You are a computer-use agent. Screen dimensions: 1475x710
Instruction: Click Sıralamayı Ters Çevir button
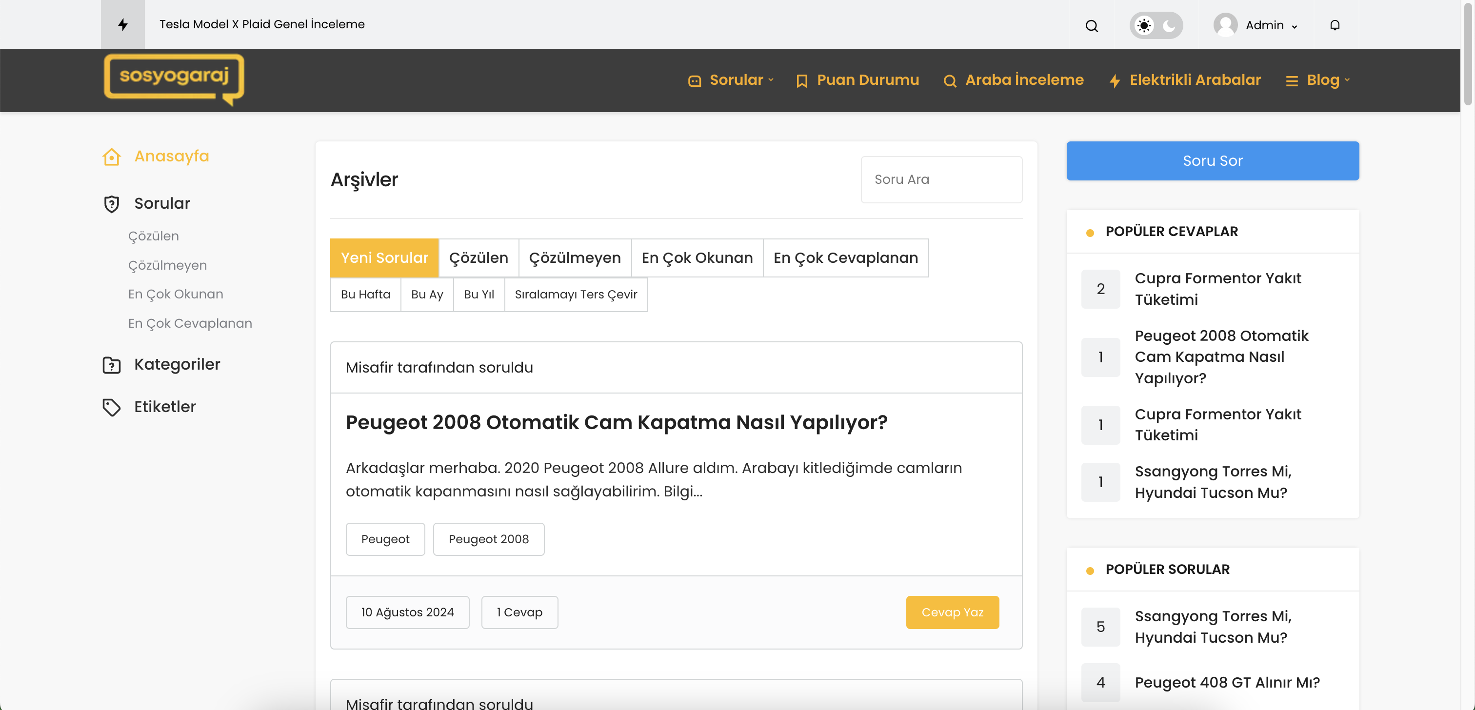click(x=576, y=295)
